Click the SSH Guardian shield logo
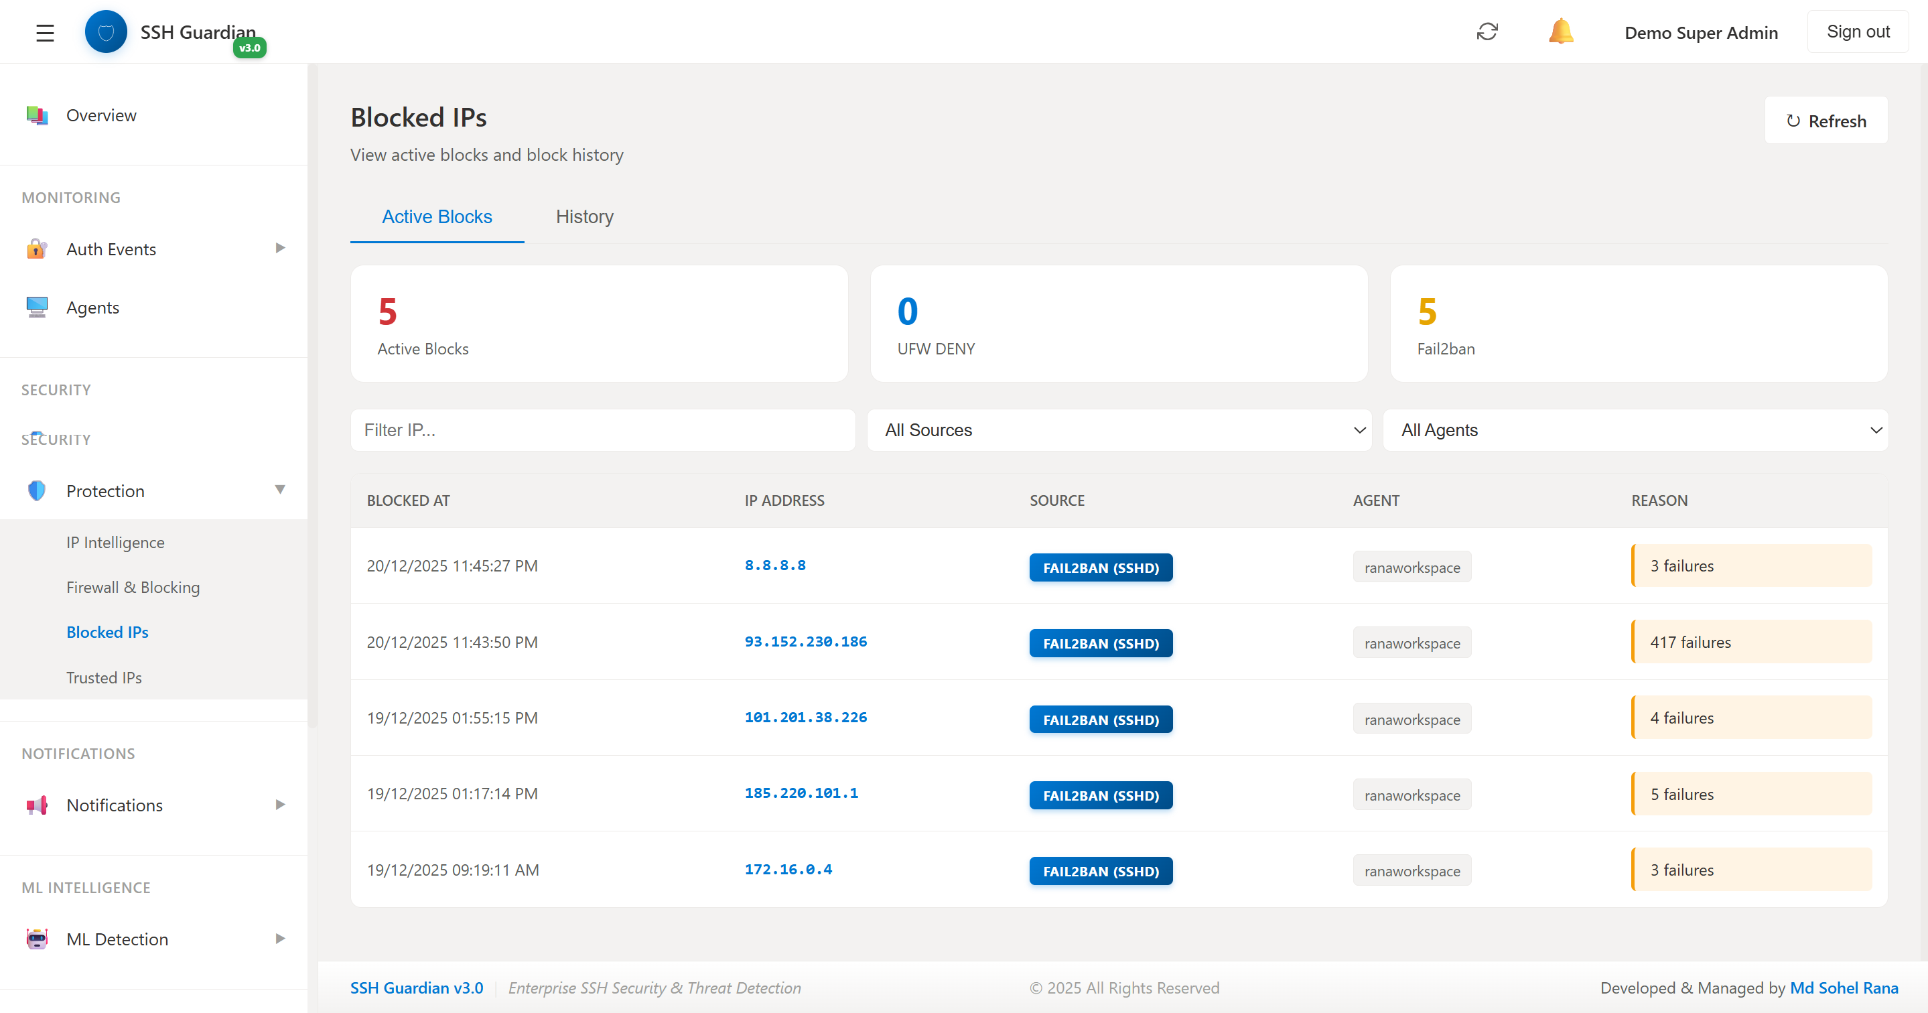The width and height of the screenshot is (1928, 1013). [106, 32]
